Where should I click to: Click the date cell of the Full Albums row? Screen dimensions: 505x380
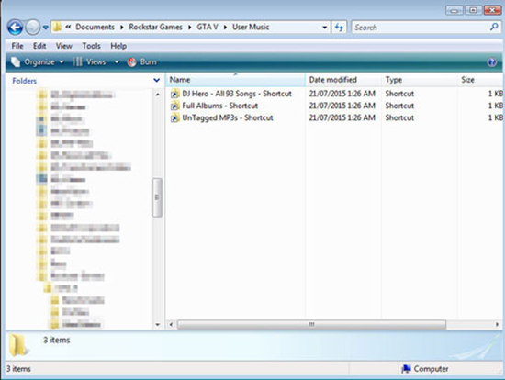(342, 106)
